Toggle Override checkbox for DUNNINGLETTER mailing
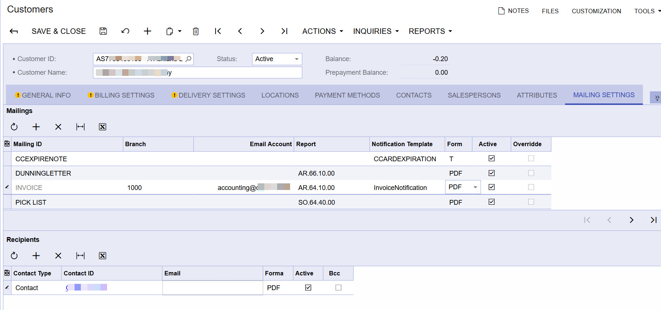 531,173
